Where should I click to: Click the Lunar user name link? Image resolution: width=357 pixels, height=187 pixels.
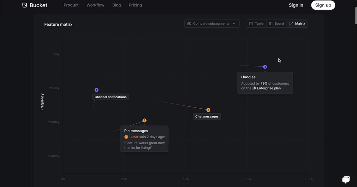134,137
